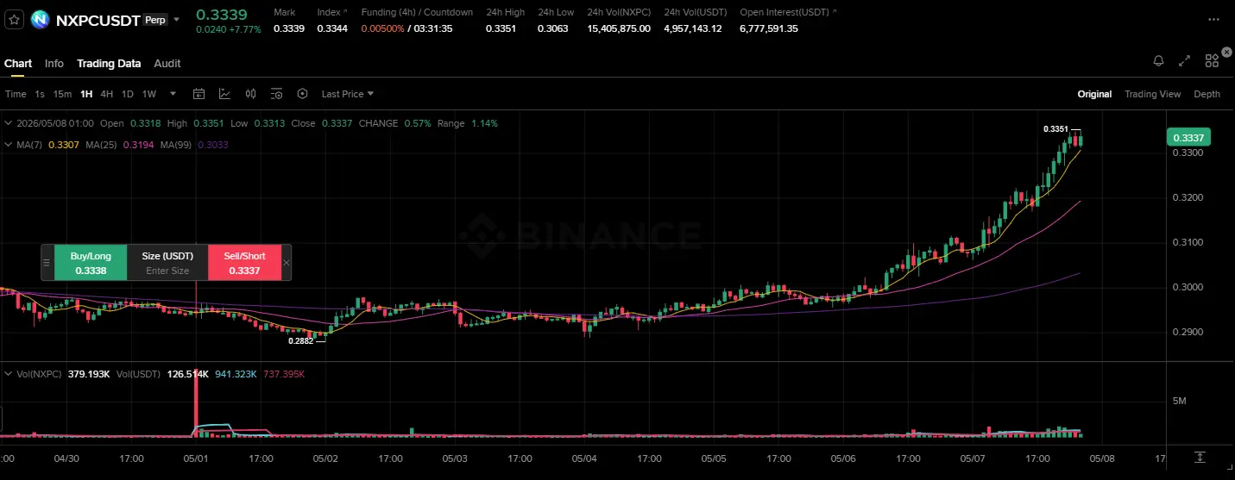Collapse the OHLC info row chevron
Screen dimensions: 1235x480
8,123
